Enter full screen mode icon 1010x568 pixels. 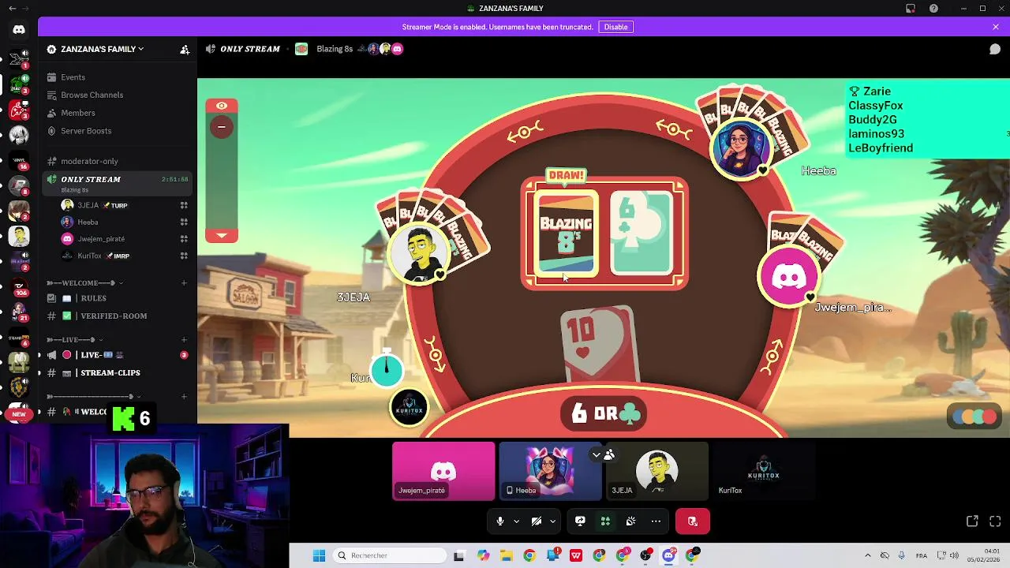[995, 521]
